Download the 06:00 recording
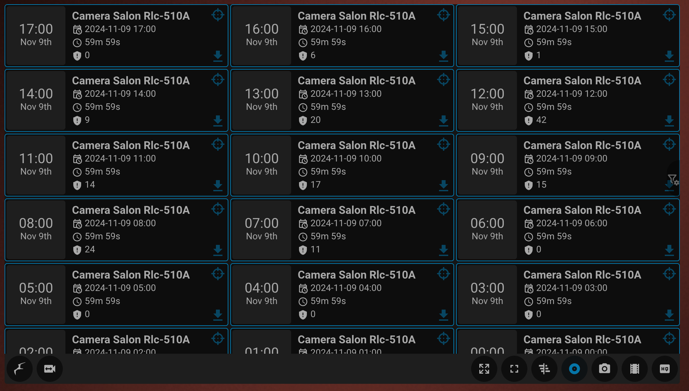Viewport: 689px width, 391px height. click(669, 250)
